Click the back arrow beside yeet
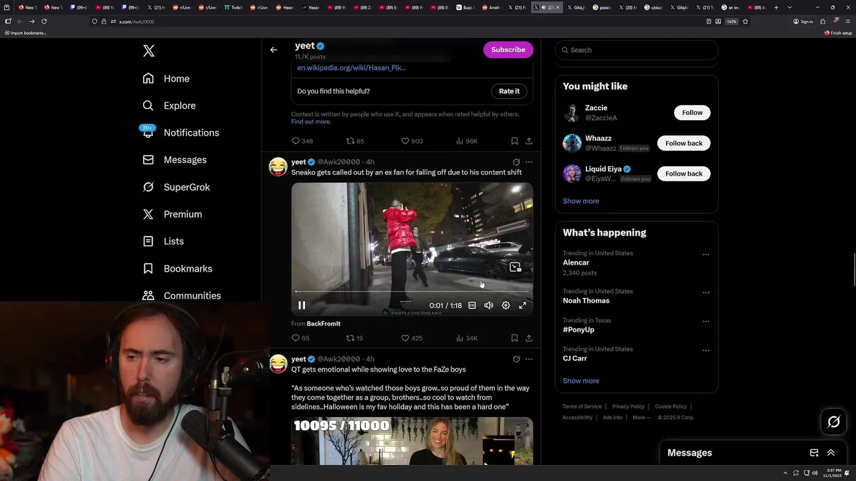 (x=274, y=49)
